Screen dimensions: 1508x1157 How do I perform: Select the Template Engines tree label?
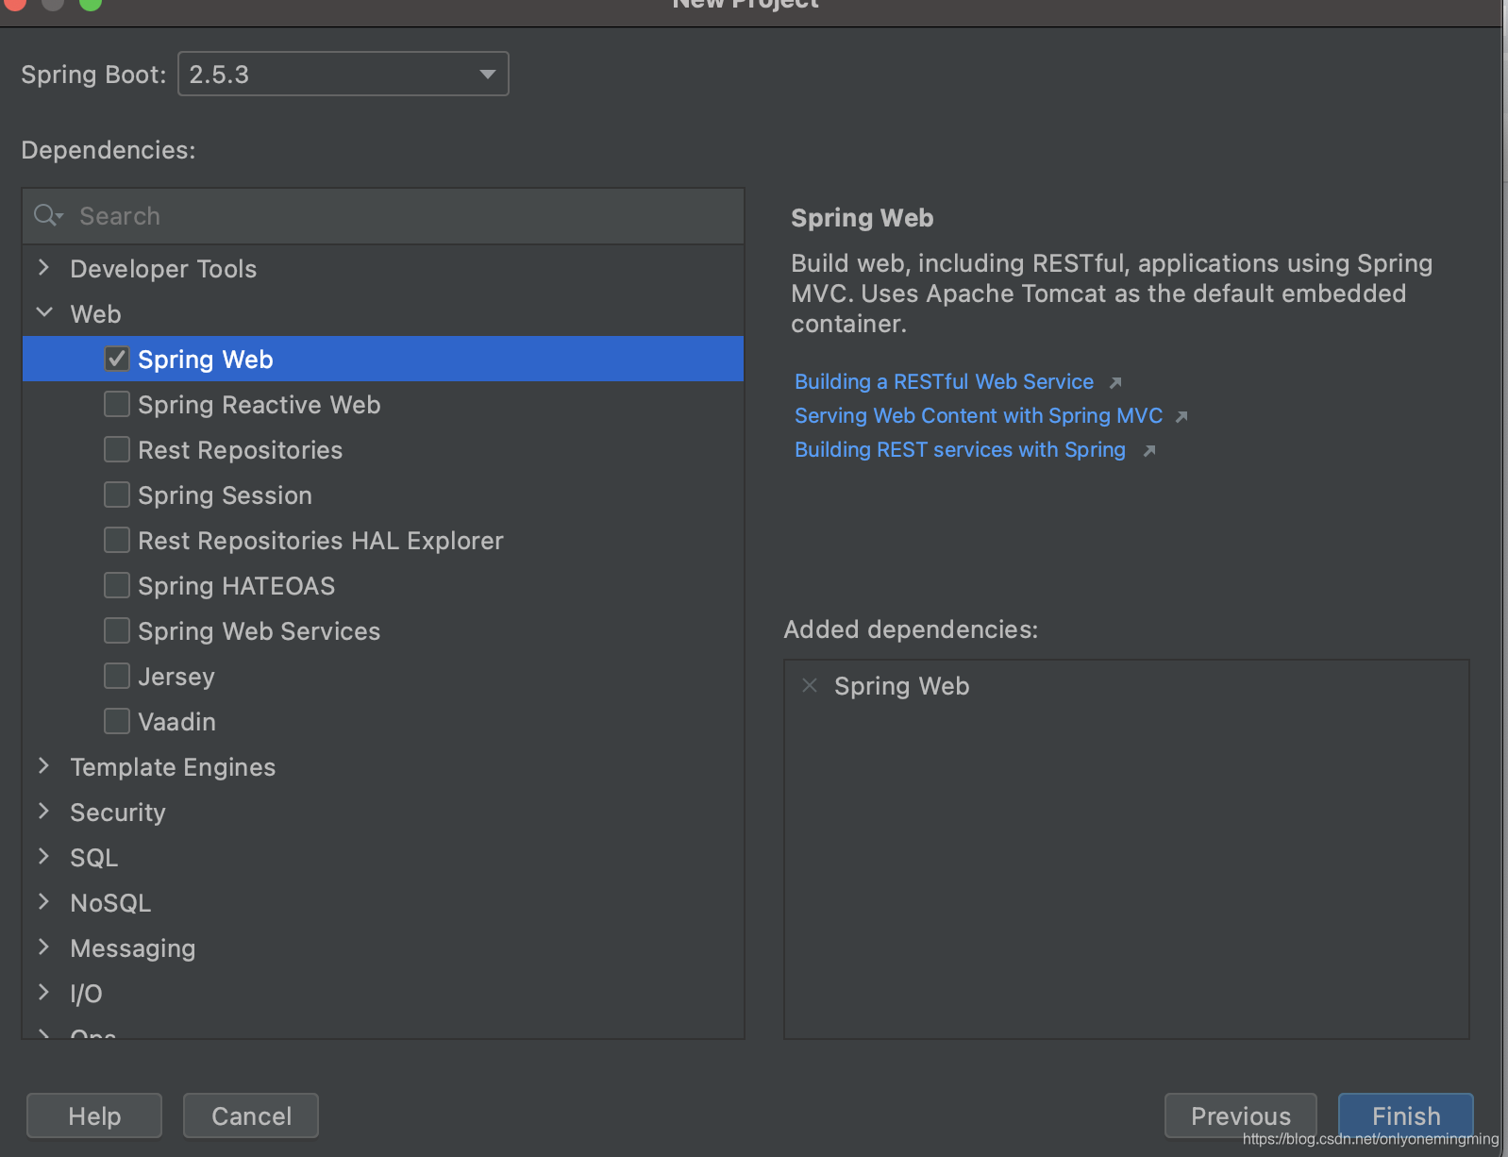(173, 767)
